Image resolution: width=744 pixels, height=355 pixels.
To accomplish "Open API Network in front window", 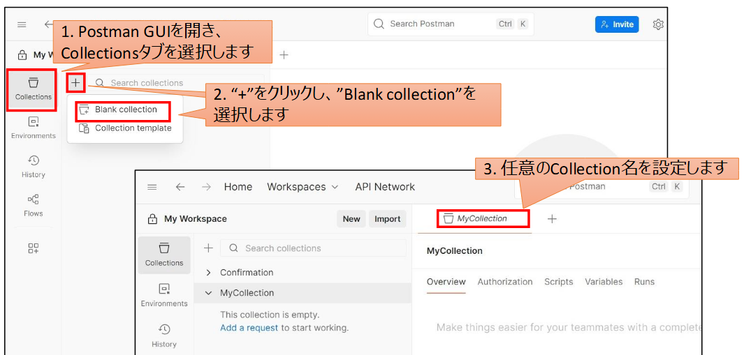I will point(385,187).
